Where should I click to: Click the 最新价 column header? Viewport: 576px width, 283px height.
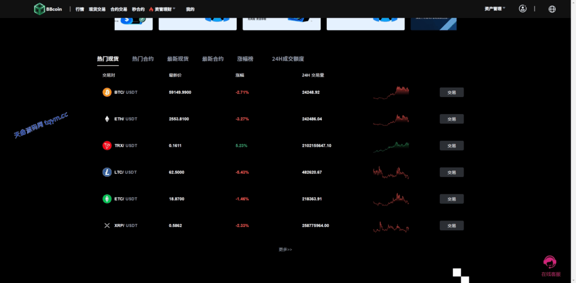pos(175,75)
